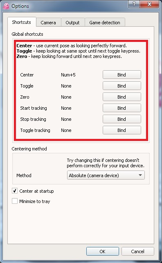This screenshot has height=263, width=162.
Task: Enable the Minimize to tray checkbox
Action: click(x=15, y=201)
